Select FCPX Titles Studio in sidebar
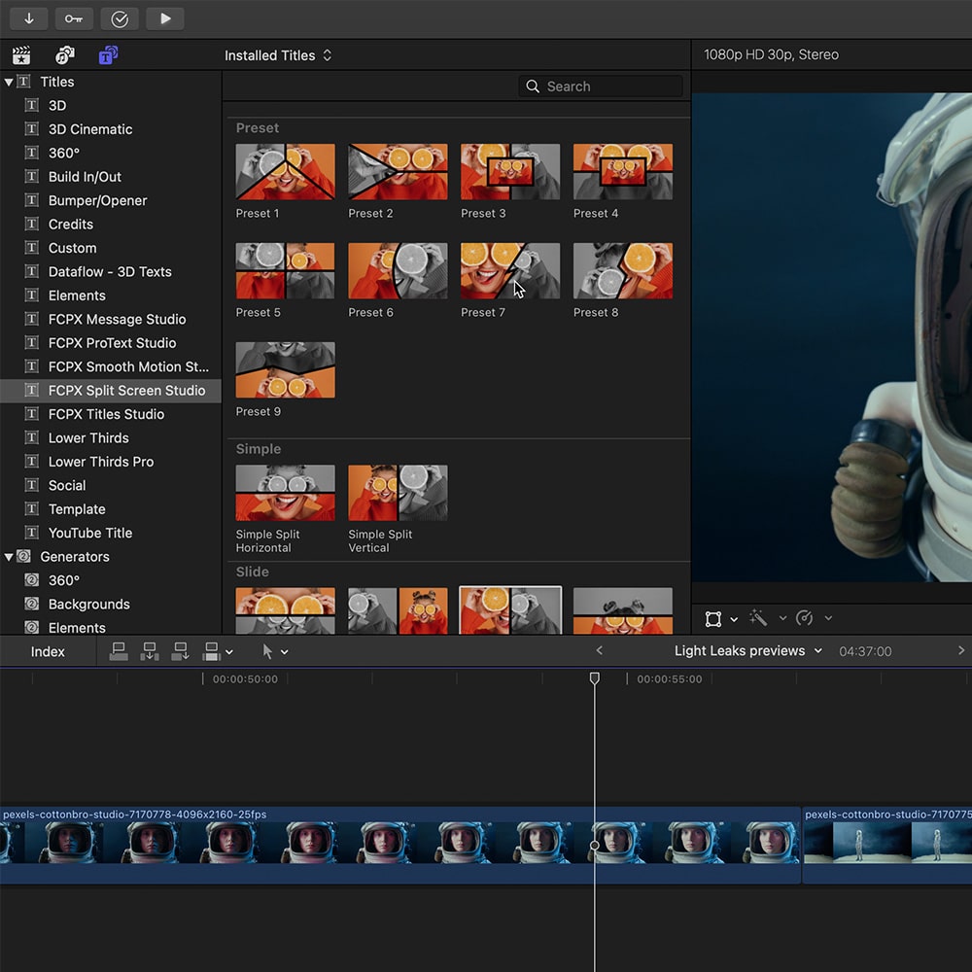Screen dimensions: 972x972 pyautogui.click(x=106, y=414)
